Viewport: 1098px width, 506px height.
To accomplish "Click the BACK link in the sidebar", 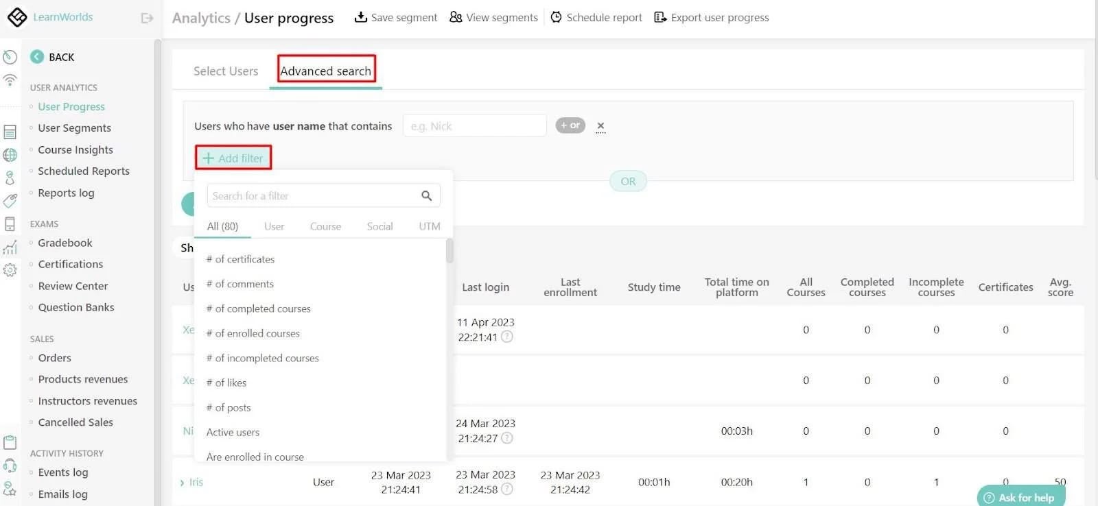I will pos(61,57).
